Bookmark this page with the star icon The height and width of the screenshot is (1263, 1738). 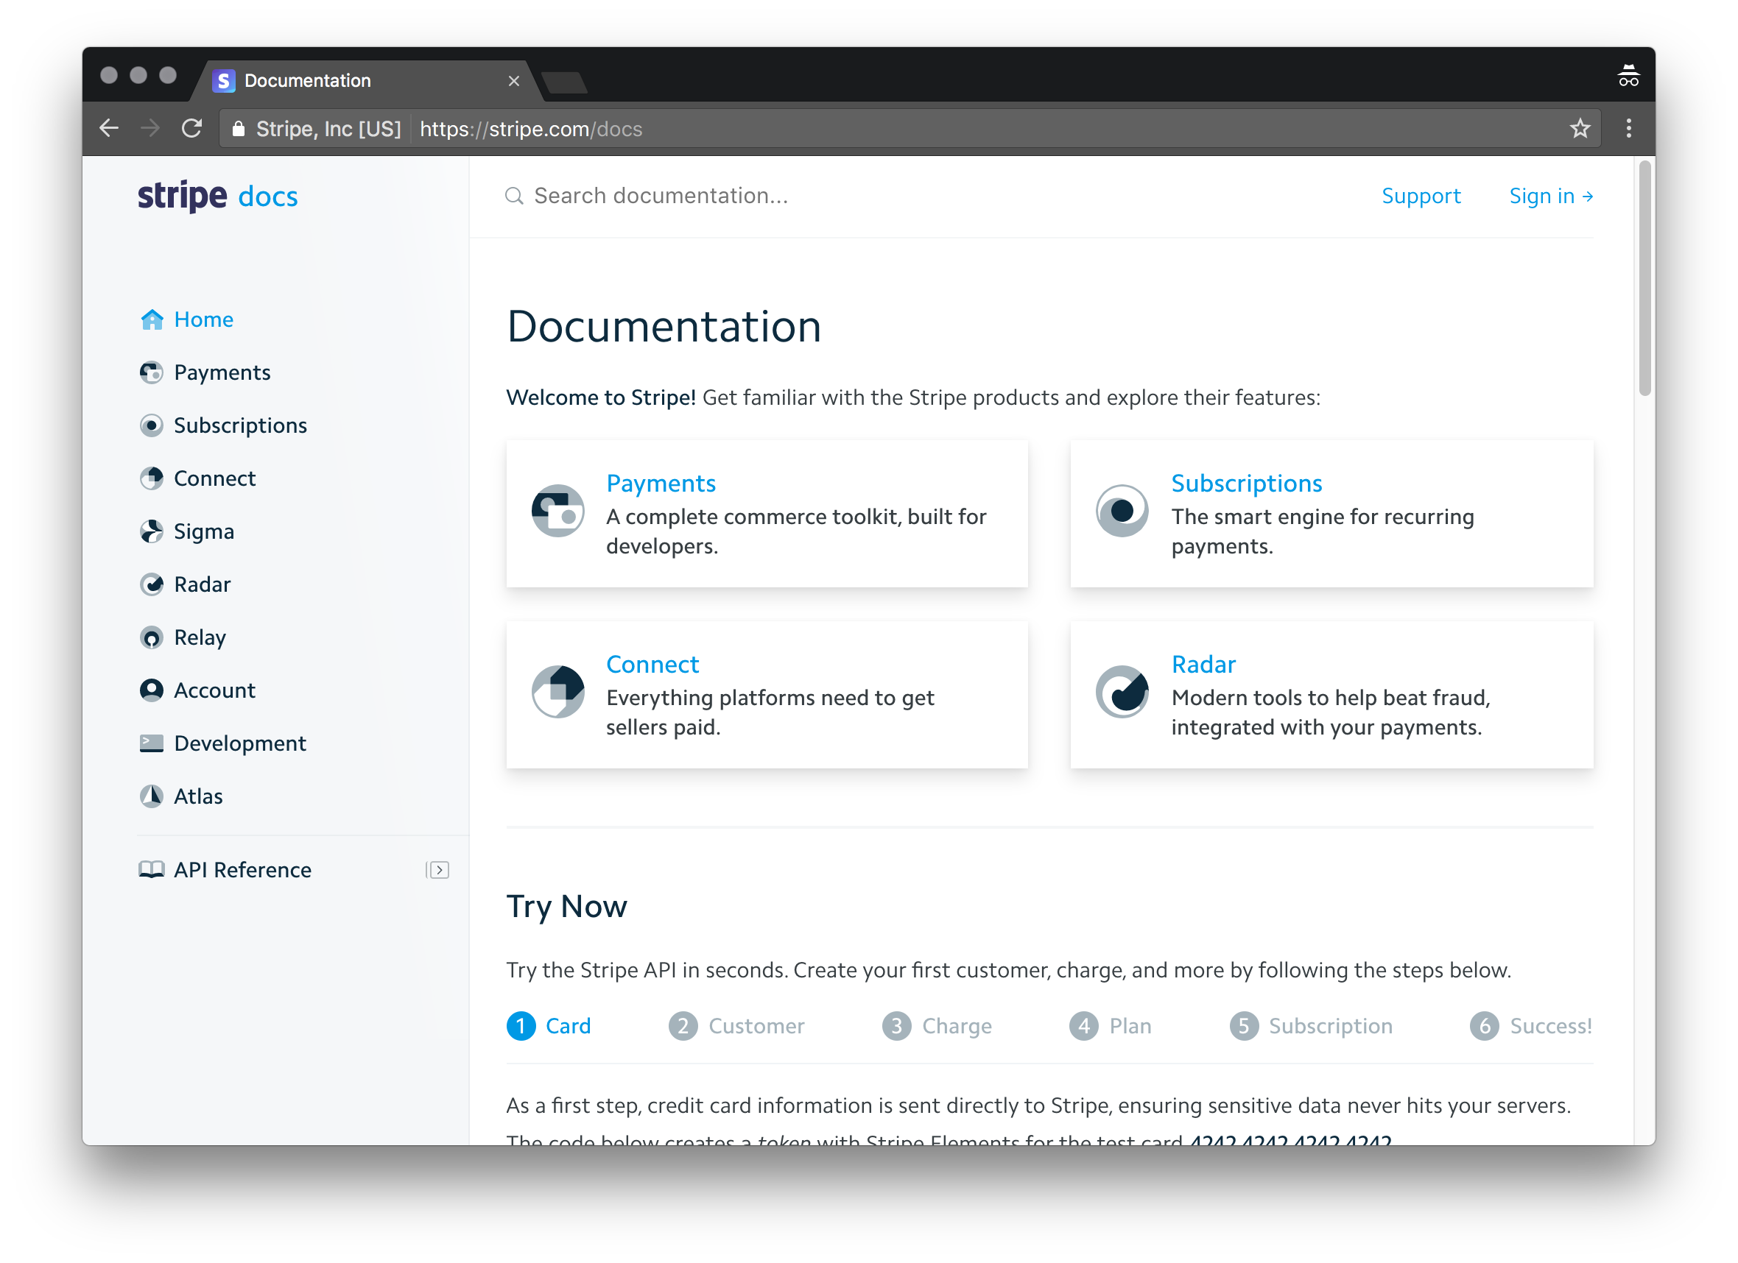coord(1580,129)
